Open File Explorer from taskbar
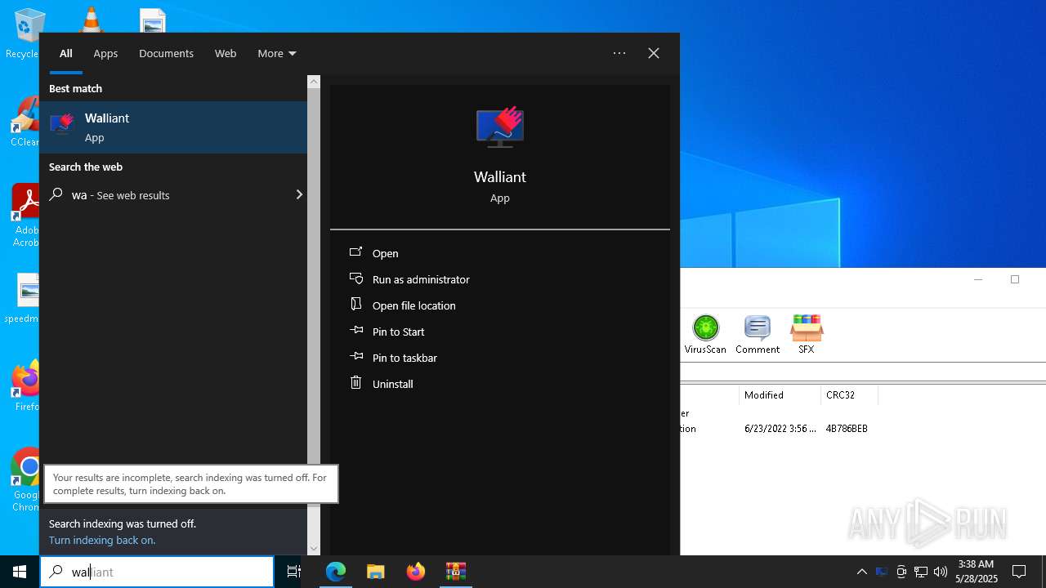1046x588 pixels. click(376, 572)
